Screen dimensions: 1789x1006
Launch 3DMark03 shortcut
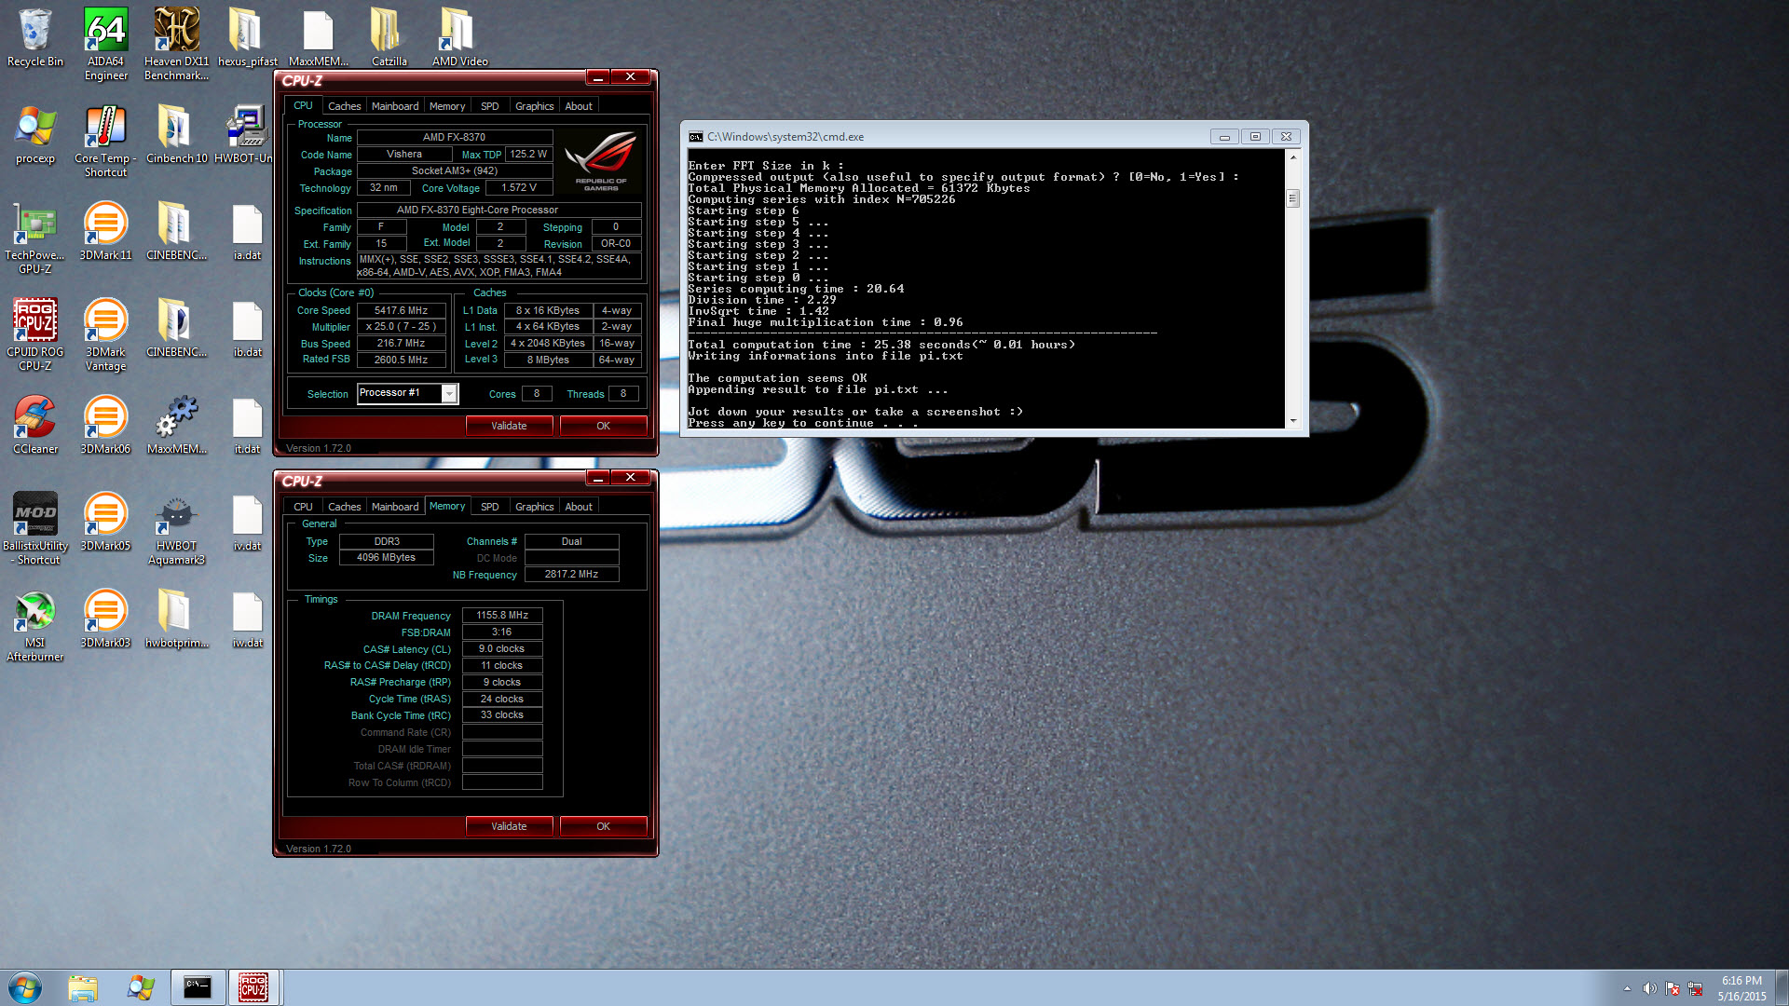tap(105, 619)
